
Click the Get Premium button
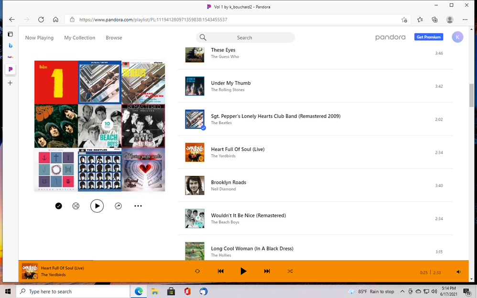pyautogui.click(x=428, y=37)
